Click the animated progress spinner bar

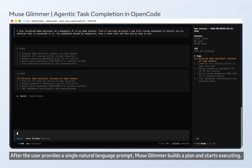(20, 144)
